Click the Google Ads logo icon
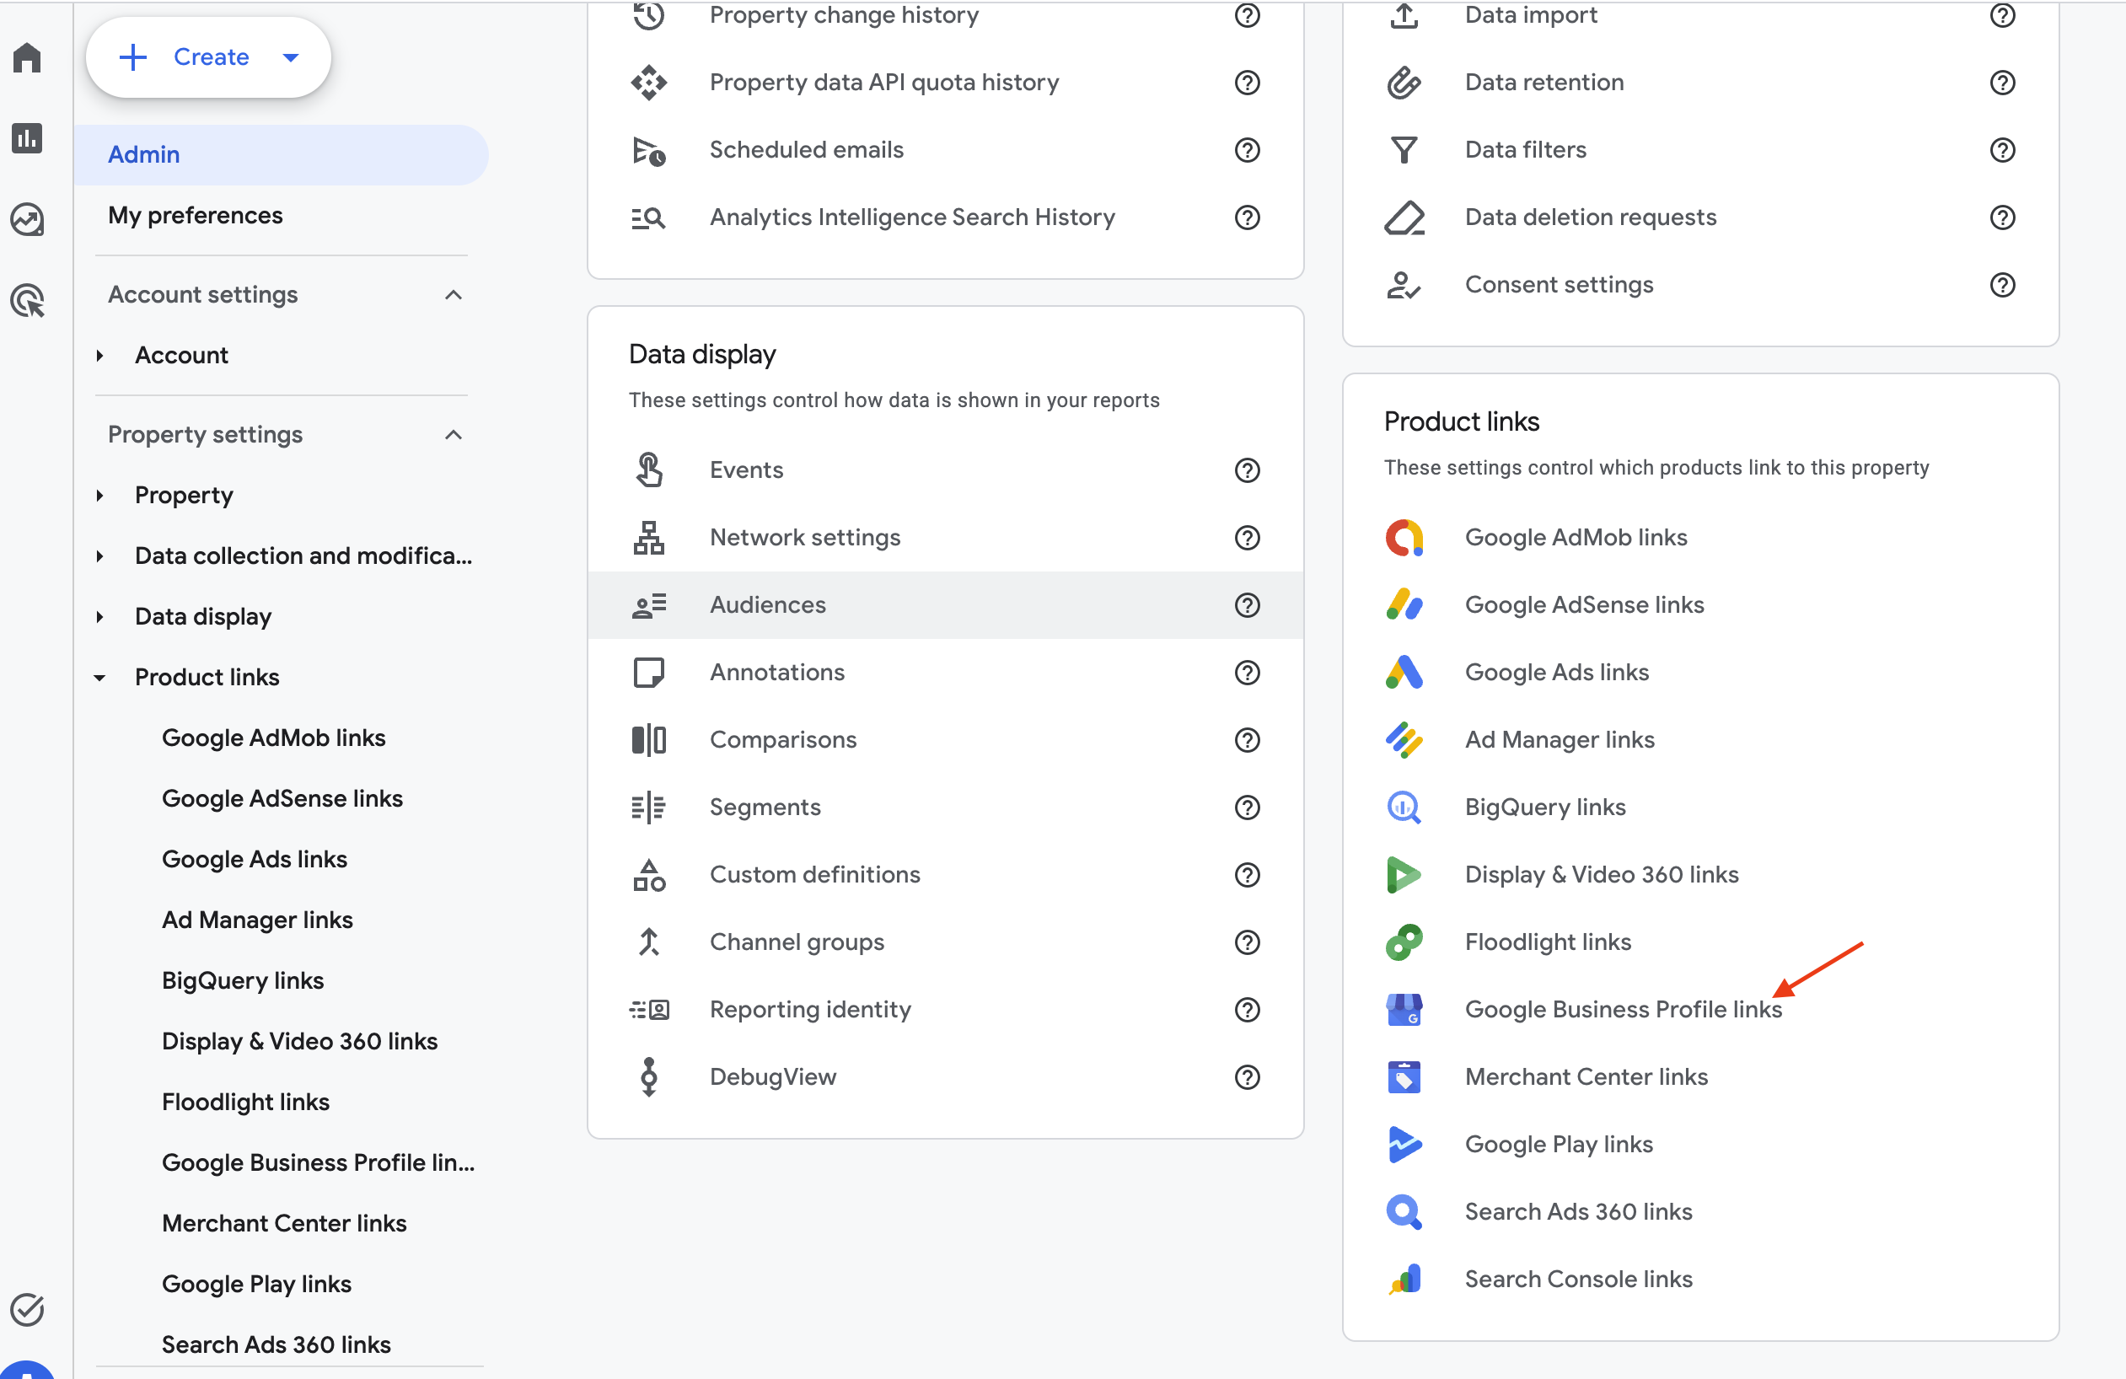 [x=1404, y=673]
